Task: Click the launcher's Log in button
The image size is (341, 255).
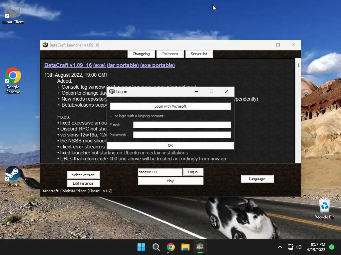Action: click(x=193, y=172)
